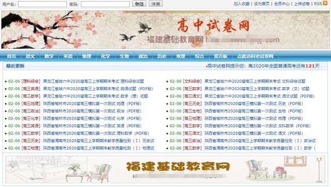Image resolution: width=331 pixels, height=187 pixels.
Task: Open 黑龙江省哈六中 期末考试 语文试题 (PDF版) link
Action: (260, 96)
